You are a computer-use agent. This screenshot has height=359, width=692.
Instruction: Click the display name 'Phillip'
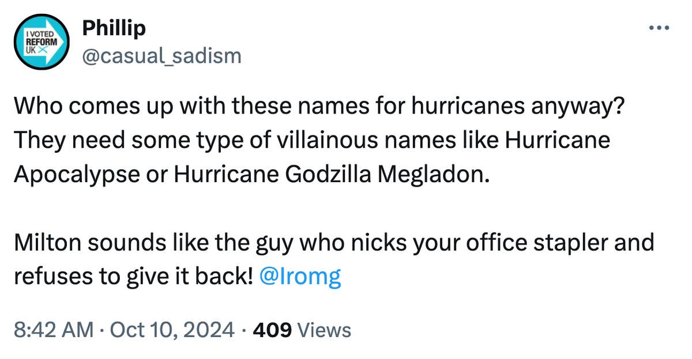pos(113,27)
